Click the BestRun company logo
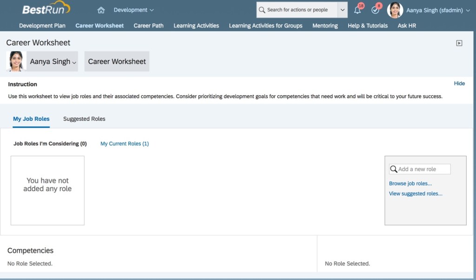Image resolution: width=476 pixels, height=280 pixels. pos(46,9)
